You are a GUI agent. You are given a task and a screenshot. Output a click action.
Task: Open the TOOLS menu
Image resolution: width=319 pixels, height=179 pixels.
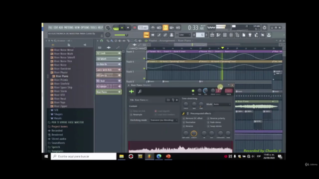coord(93,28)
